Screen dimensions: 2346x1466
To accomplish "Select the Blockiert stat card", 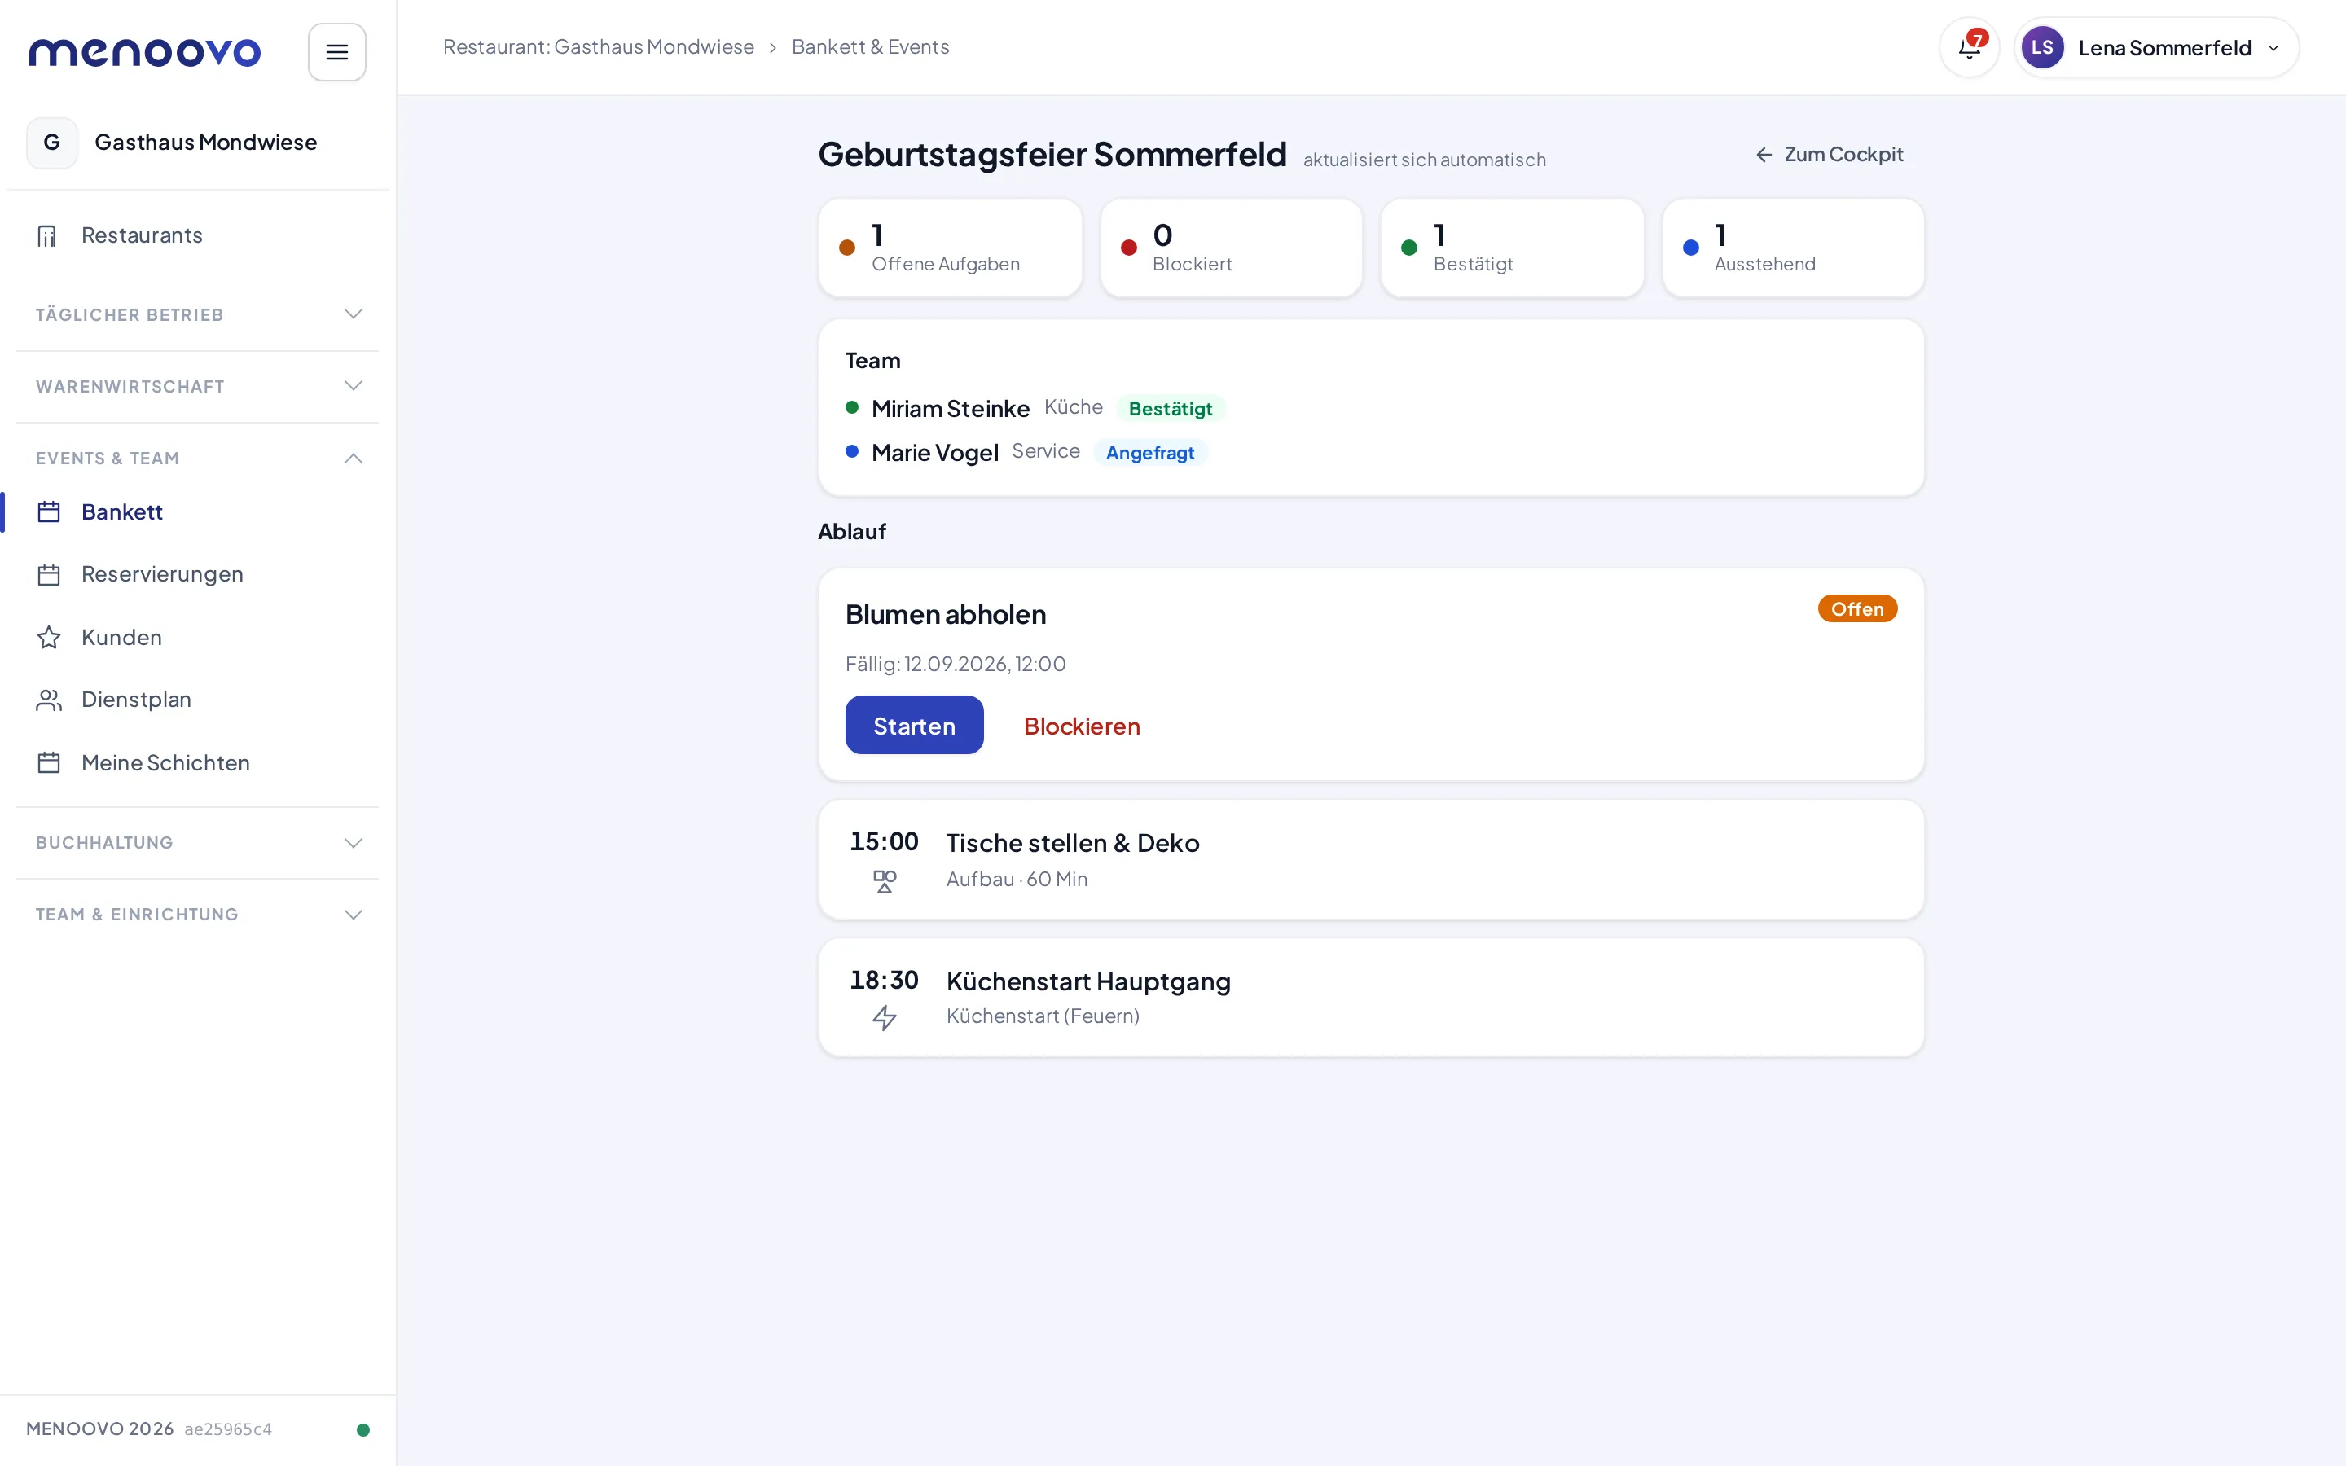I will click(1231, 248).
